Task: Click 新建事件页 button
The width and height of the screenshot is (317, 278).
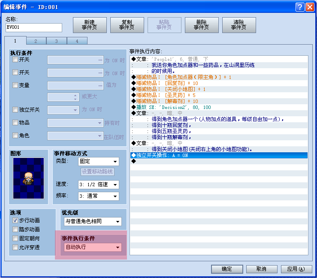Action: [x=90, y=25]
